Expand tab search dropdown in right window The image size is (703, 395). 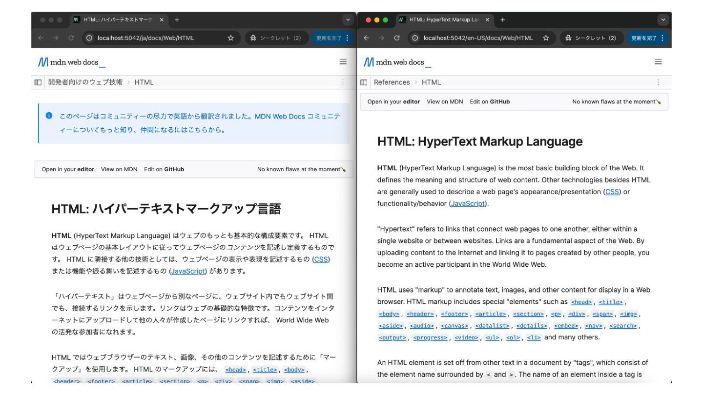click(x=662, y=20)
